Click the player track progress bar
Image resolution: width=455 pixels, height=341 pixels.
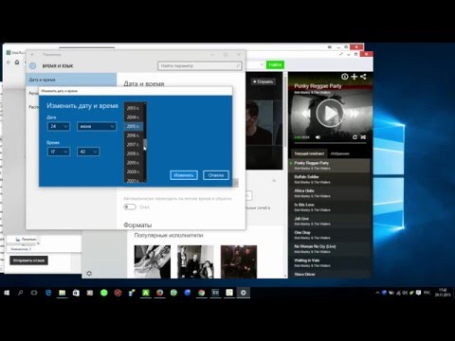click(x=330, y=143)
